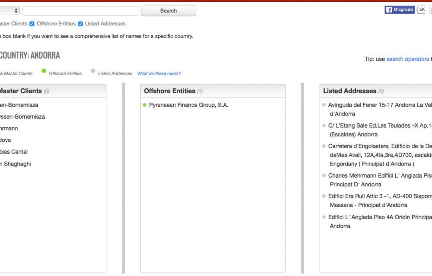Click the grey Listed Addresses legend dot
Viewport: 432px width, 276px height.
[93, 71]
